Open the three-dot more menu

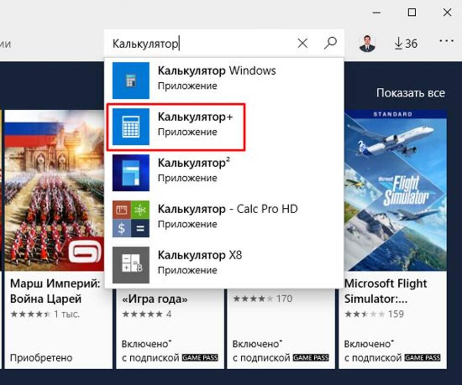(446, 41)
